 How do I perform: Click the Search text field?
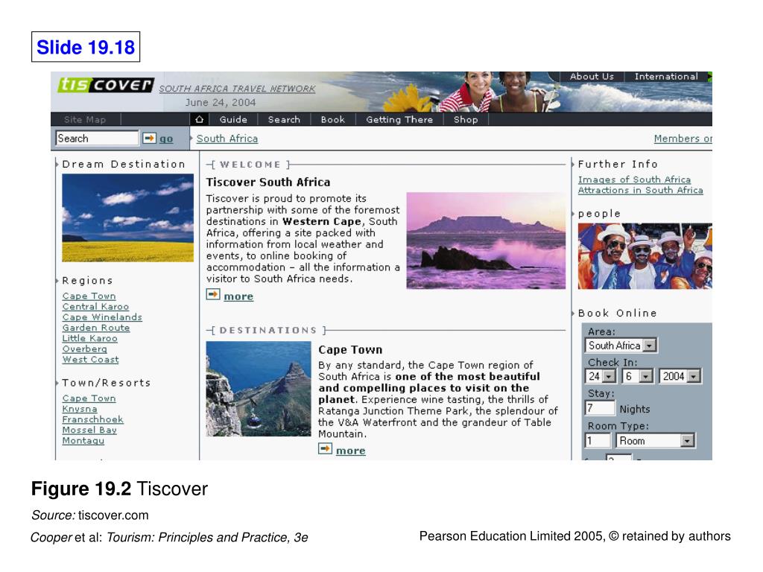pos(98,138)
